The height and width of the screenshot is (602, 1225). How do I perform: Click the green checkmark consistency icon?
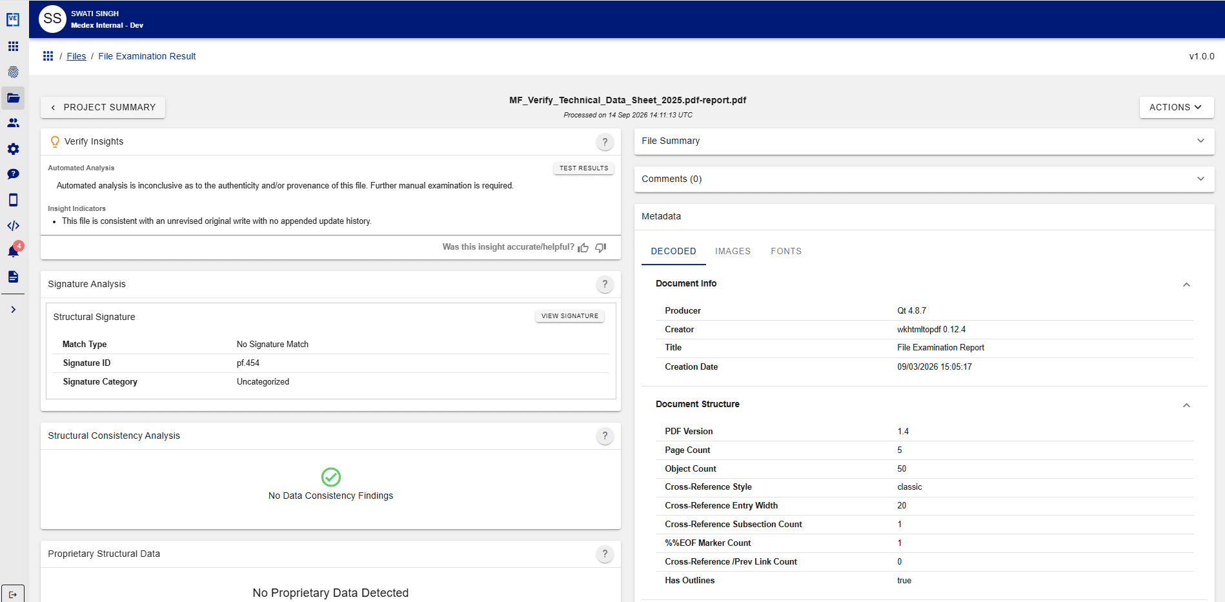pos(331,477)
